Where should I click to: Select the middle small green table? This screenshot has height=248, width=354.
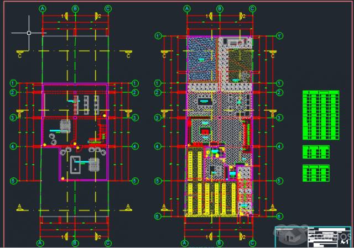pyautogui.click(x=316, y=152)
